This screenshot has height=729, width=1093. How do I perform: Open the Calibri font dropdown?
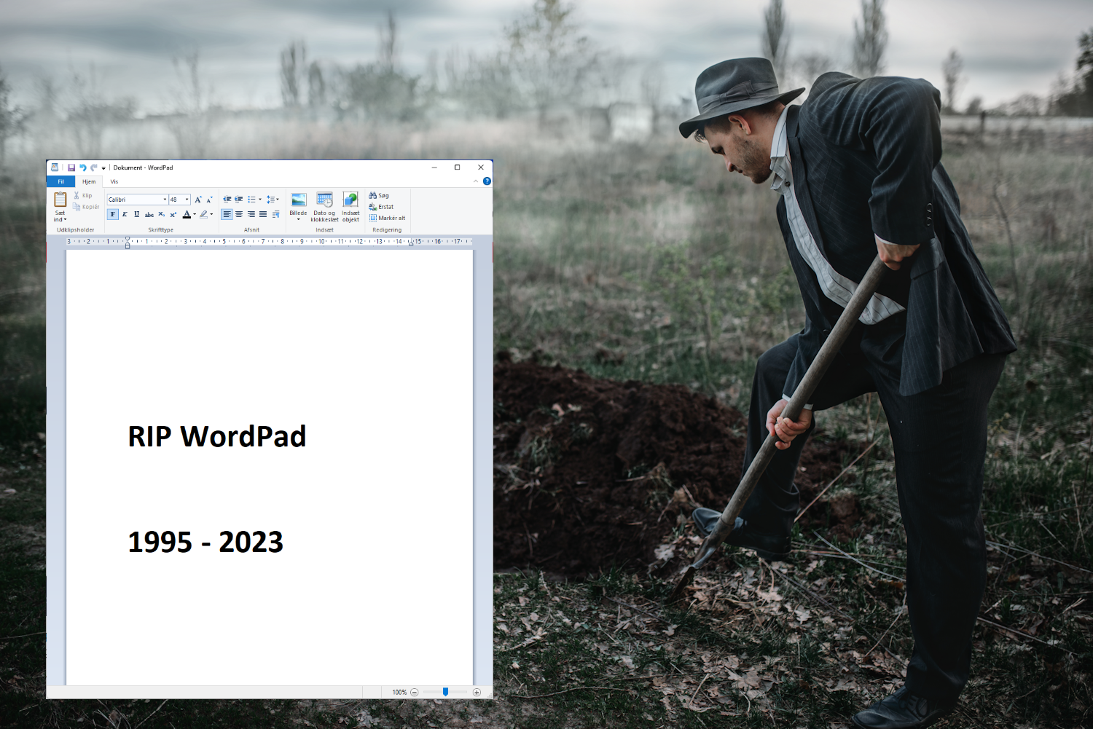point(165,199)
